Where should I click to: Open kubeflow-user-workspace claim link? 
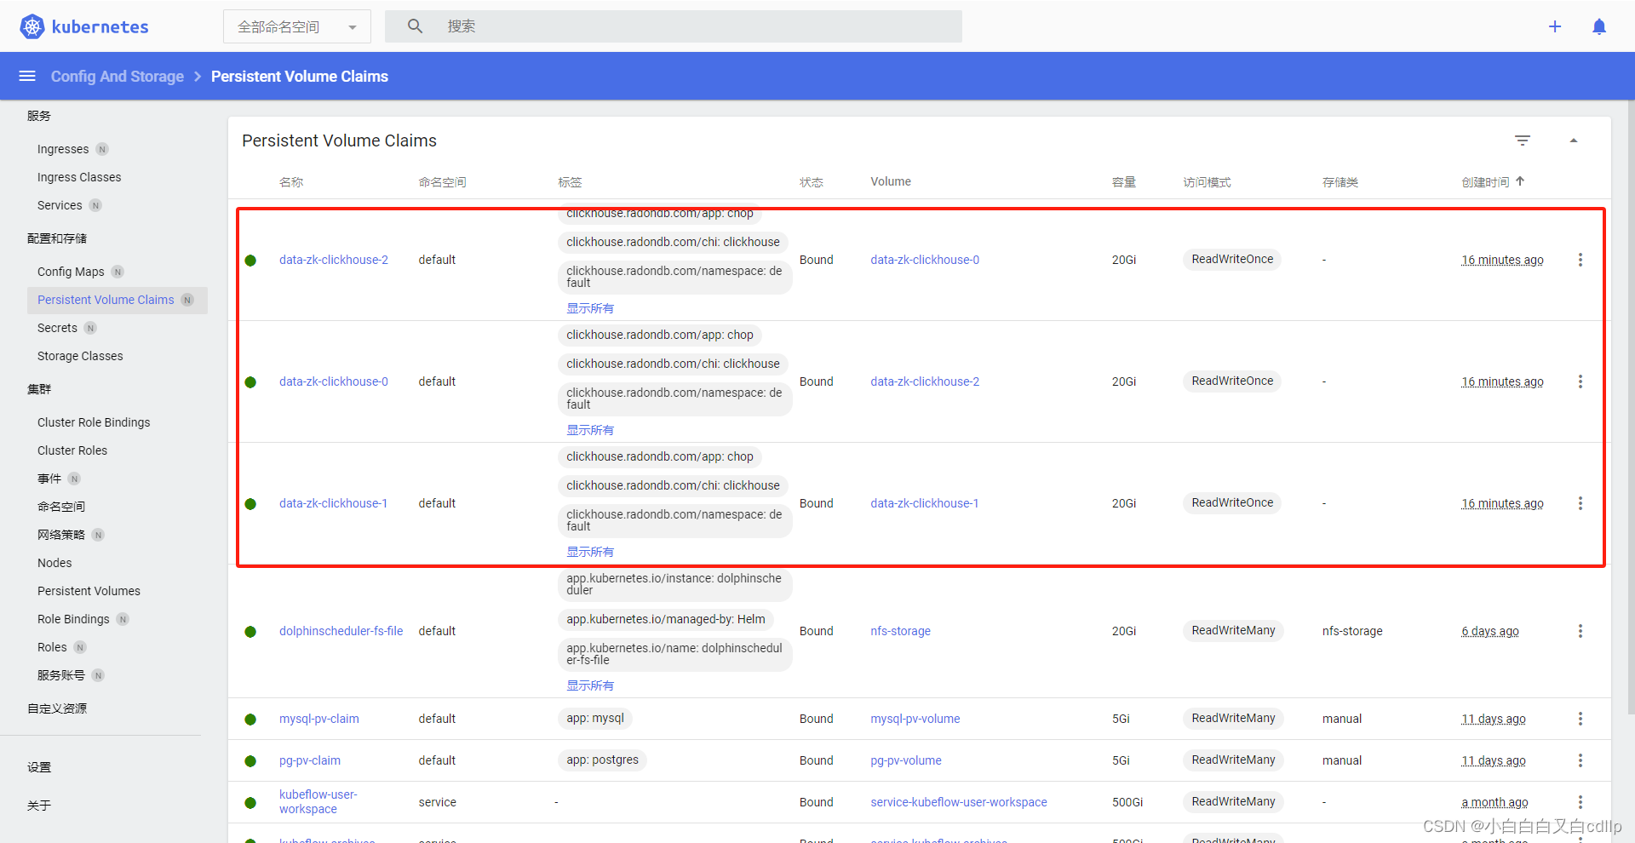tap(318, 802)
